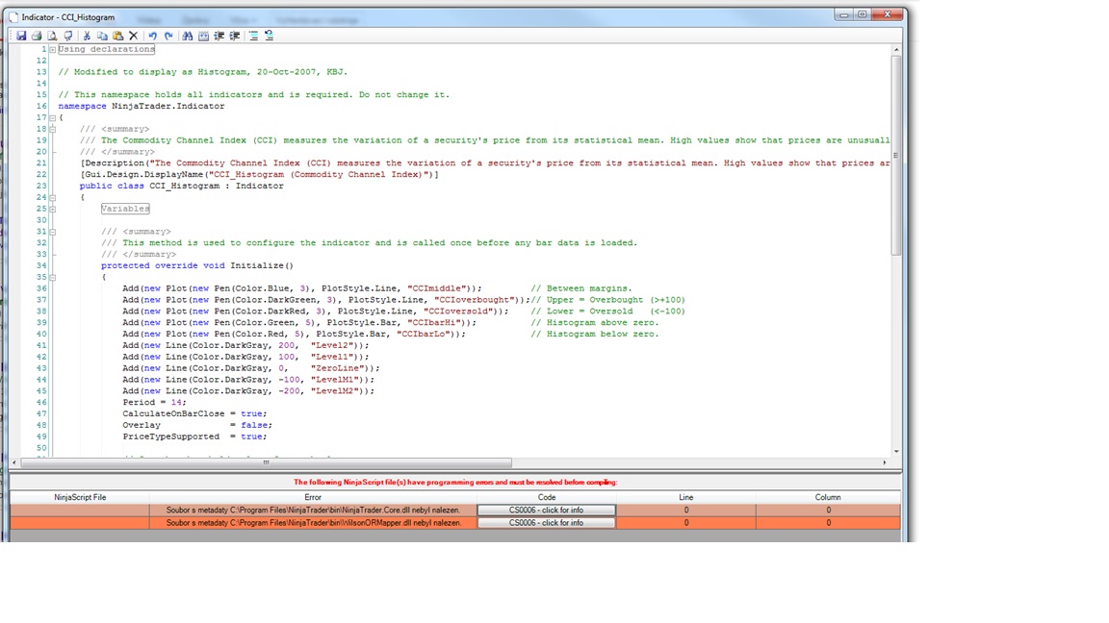Click the Error column header
The width and height of the screenshot is (1109, 623).
[313, 497]
